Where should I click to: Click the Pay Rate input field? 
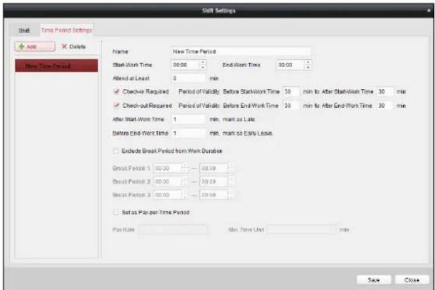tap(173, 230)
